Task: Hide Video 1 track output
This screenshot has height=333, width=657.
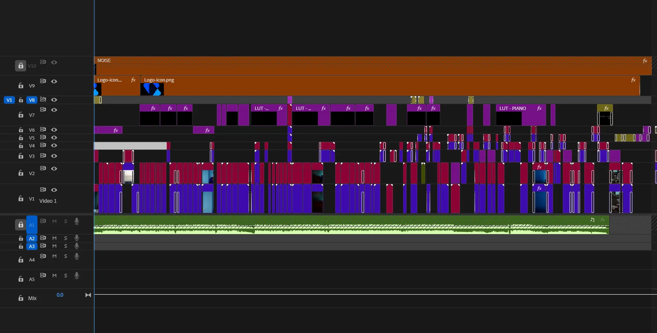Action: [54, 190]
